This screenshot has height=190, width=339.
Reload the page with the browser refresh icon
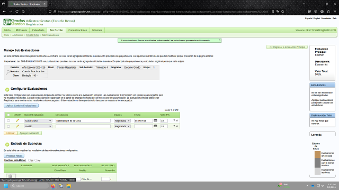[x=17, y=12]
